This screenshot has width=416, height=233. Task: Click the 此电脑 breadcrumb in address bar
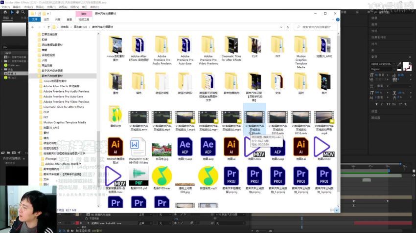[x=65, y=27]
